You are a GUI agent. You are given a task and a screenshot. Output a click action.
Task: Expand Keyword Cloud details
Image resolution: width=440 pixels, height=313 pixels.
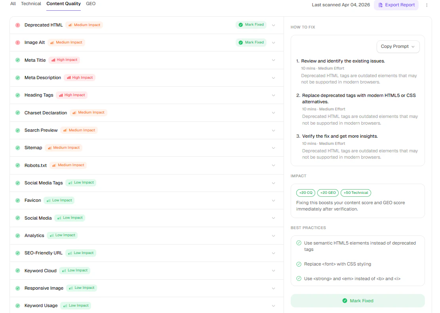pos(273,270)
